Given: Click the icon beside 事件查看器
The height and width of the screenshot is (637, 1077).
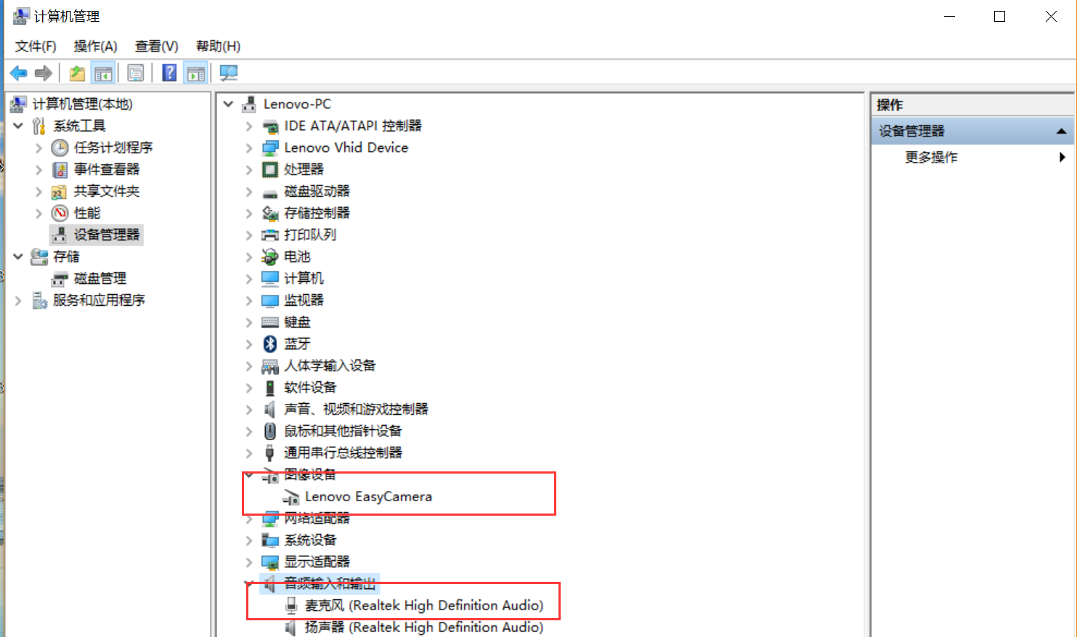Looking at the screenshot, I should click(x=60, y=169).
